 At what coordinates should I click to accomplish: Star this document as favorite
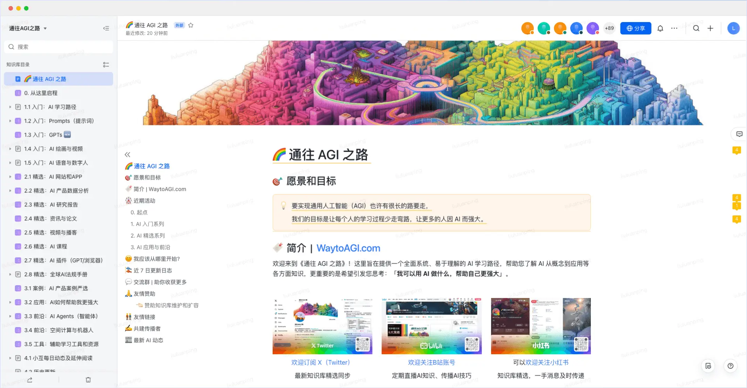point(191,25)
